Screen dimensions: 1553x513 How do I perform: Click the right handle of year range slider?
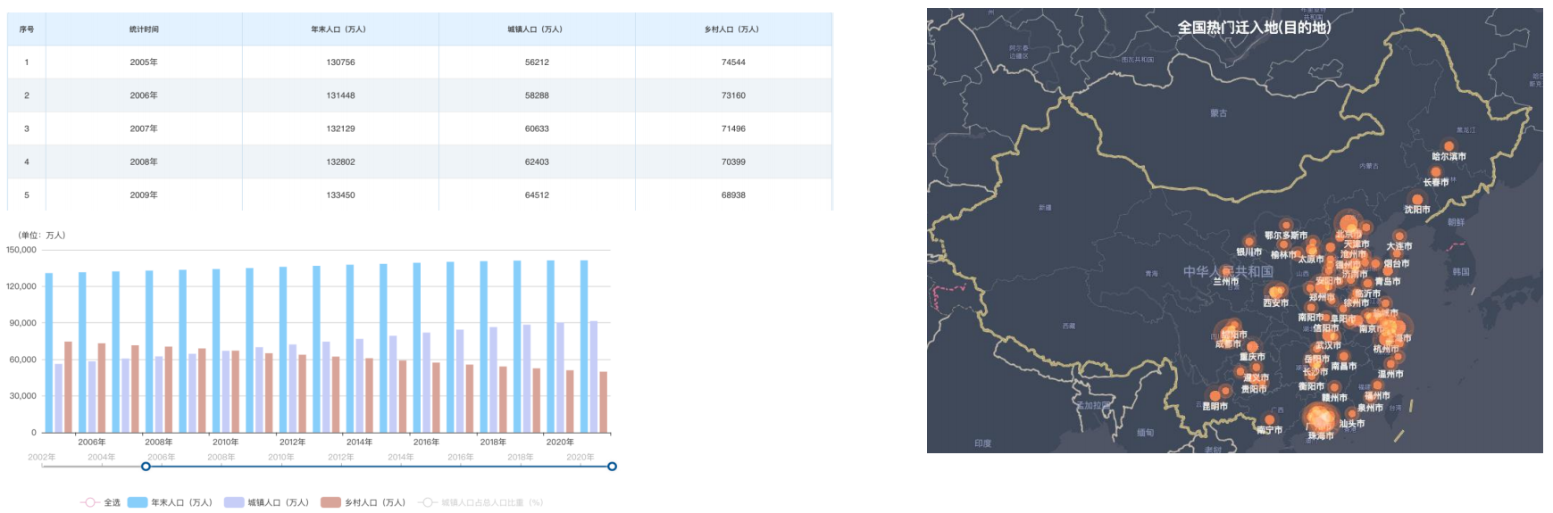pyautogui.click(x=612, y=467)
